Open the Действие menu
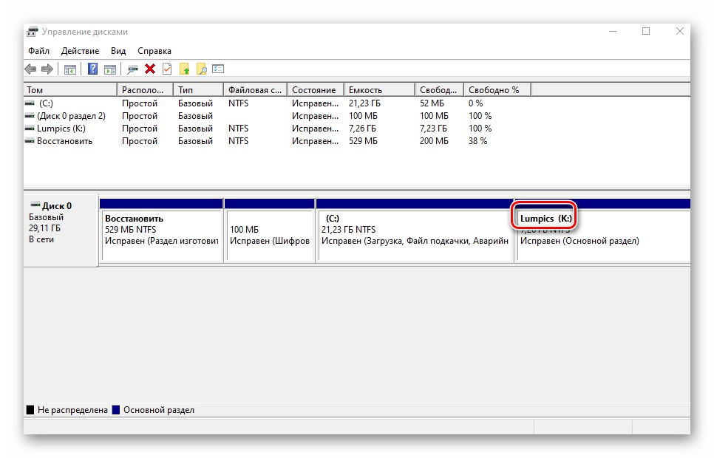The height and width of the screenshot is (458, 714). pos(80,51)
